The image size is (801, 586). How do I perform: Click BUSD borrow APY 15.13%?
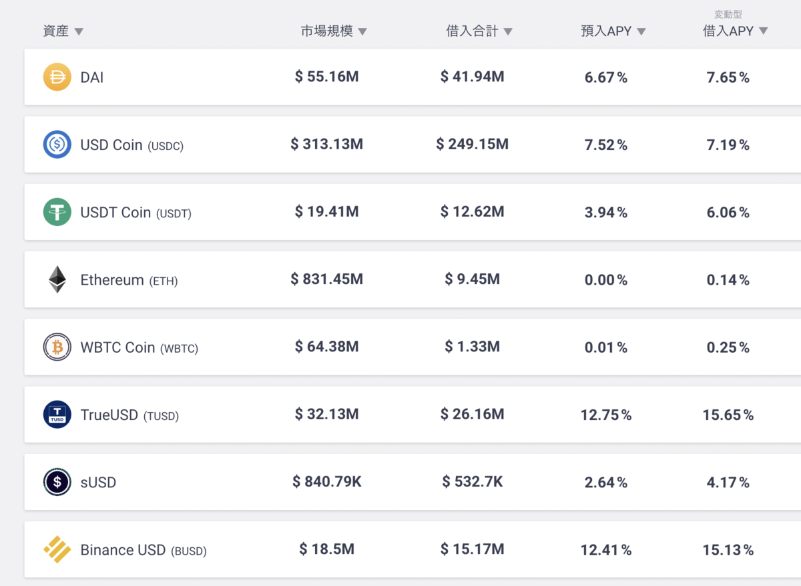(728, 550)
